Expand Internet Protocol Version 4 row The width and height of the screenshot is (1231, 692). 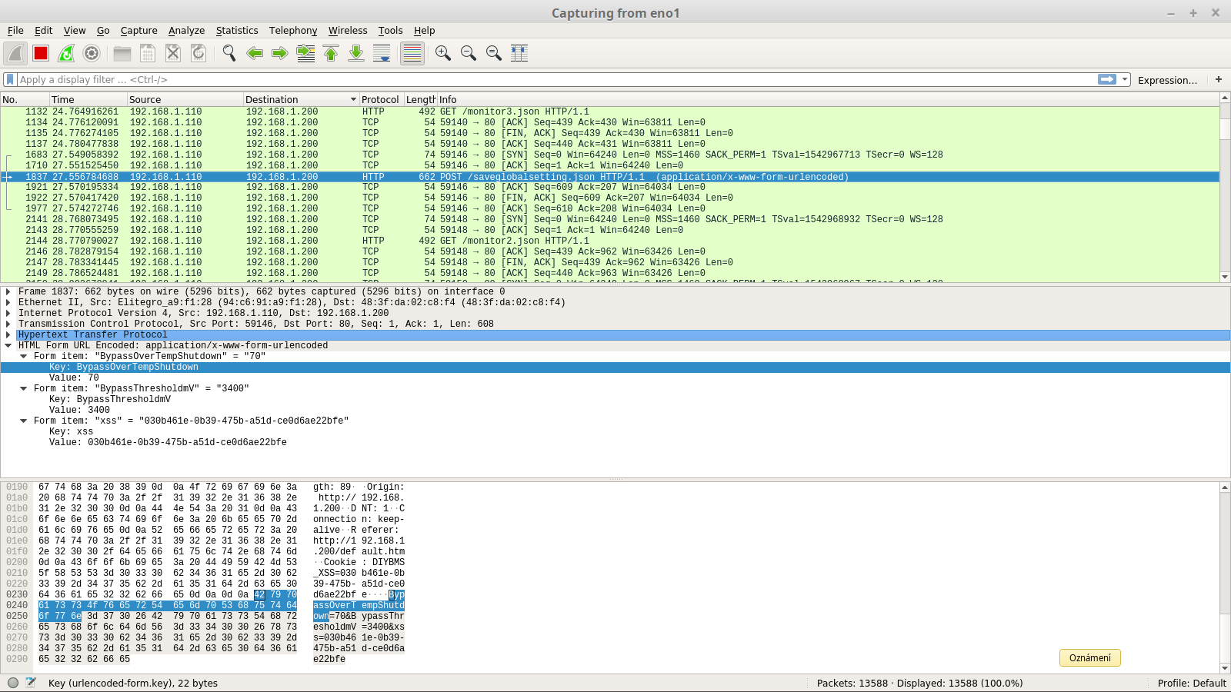pyautogui.click(x=8, y=313)
